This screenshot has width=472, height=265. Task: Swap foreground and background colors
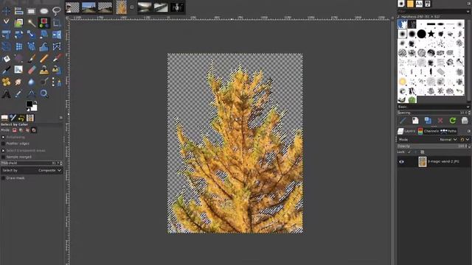(x=35, y=102)
